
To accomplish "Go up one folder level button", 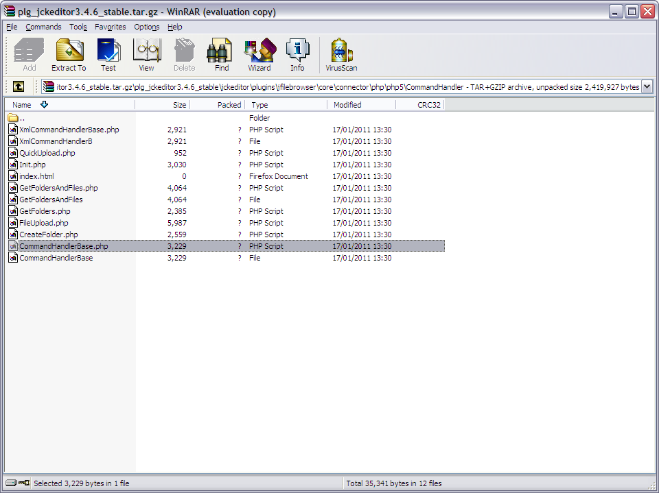I will click(x=19, y=86).
